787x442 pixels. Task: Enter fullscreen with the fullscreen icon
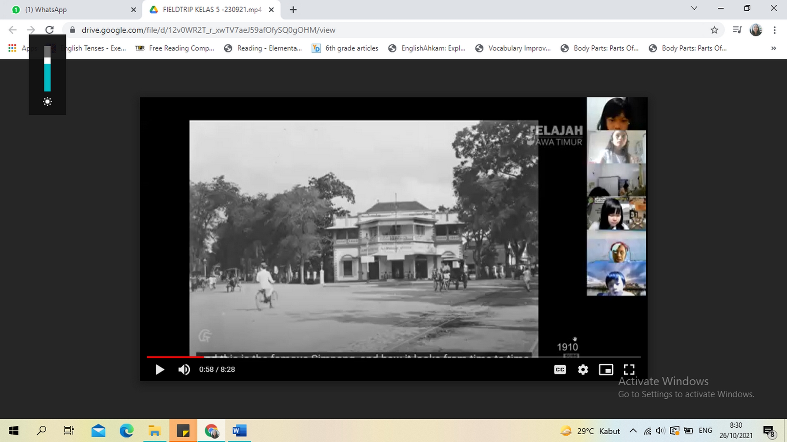(629, 369)
